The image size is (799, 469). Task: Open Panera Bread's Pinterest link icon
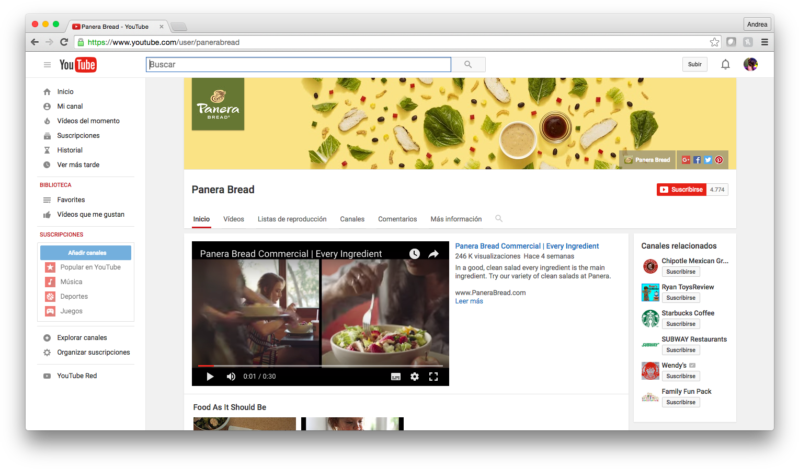tap(719, 160)
